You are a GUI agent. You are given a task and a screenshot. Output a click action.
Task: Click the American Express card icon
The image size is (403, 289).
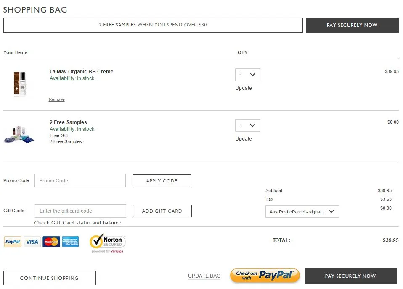coord(70,242)
